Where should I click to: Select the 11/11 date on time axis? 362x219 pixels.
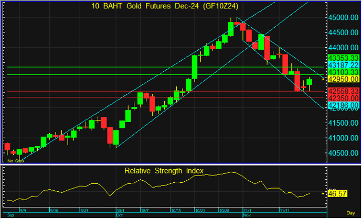click(x=286, y=210)
